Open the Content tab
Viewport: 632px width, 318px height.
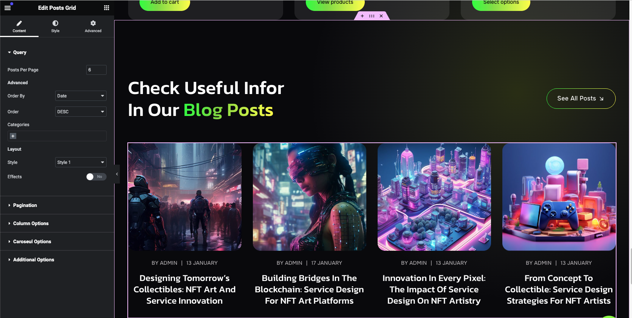click(x=19, y=26)
